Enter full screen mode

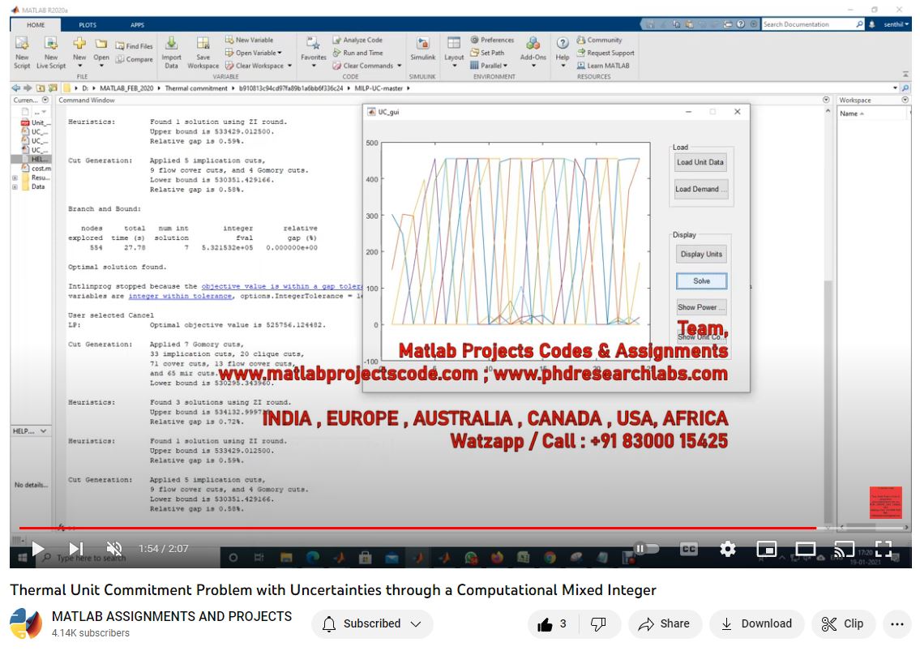883,549
